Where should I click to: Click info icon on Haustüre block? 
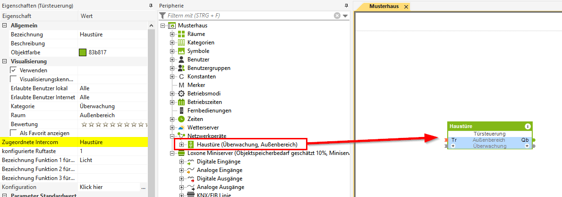(528, 127)
